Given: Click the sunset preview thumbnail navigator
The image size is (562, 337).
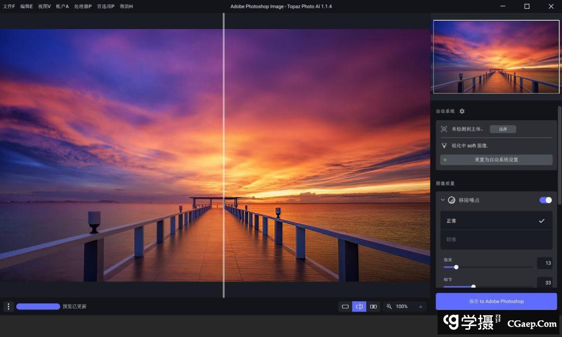Looking at the screenshot, I should (x=496, y=57).
